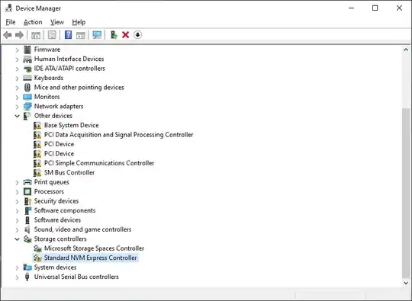Viewport: 412px width, 301px height.
Task: Click the Disable device down-arrow icon
Action: 137,34
